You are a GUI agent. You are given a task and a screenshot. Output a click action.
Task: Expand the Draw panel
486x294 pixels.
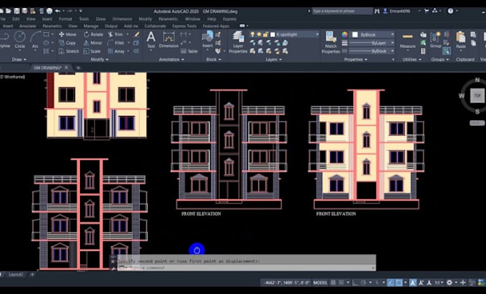tap(19, 59)
